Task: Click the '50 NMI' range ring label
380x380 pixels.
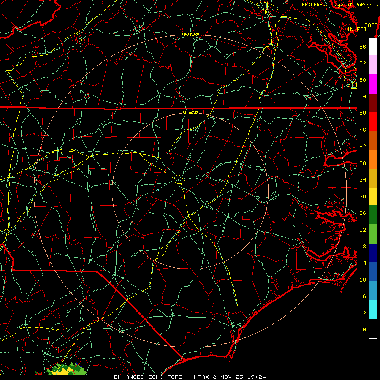Action: (x=190, y=113)
